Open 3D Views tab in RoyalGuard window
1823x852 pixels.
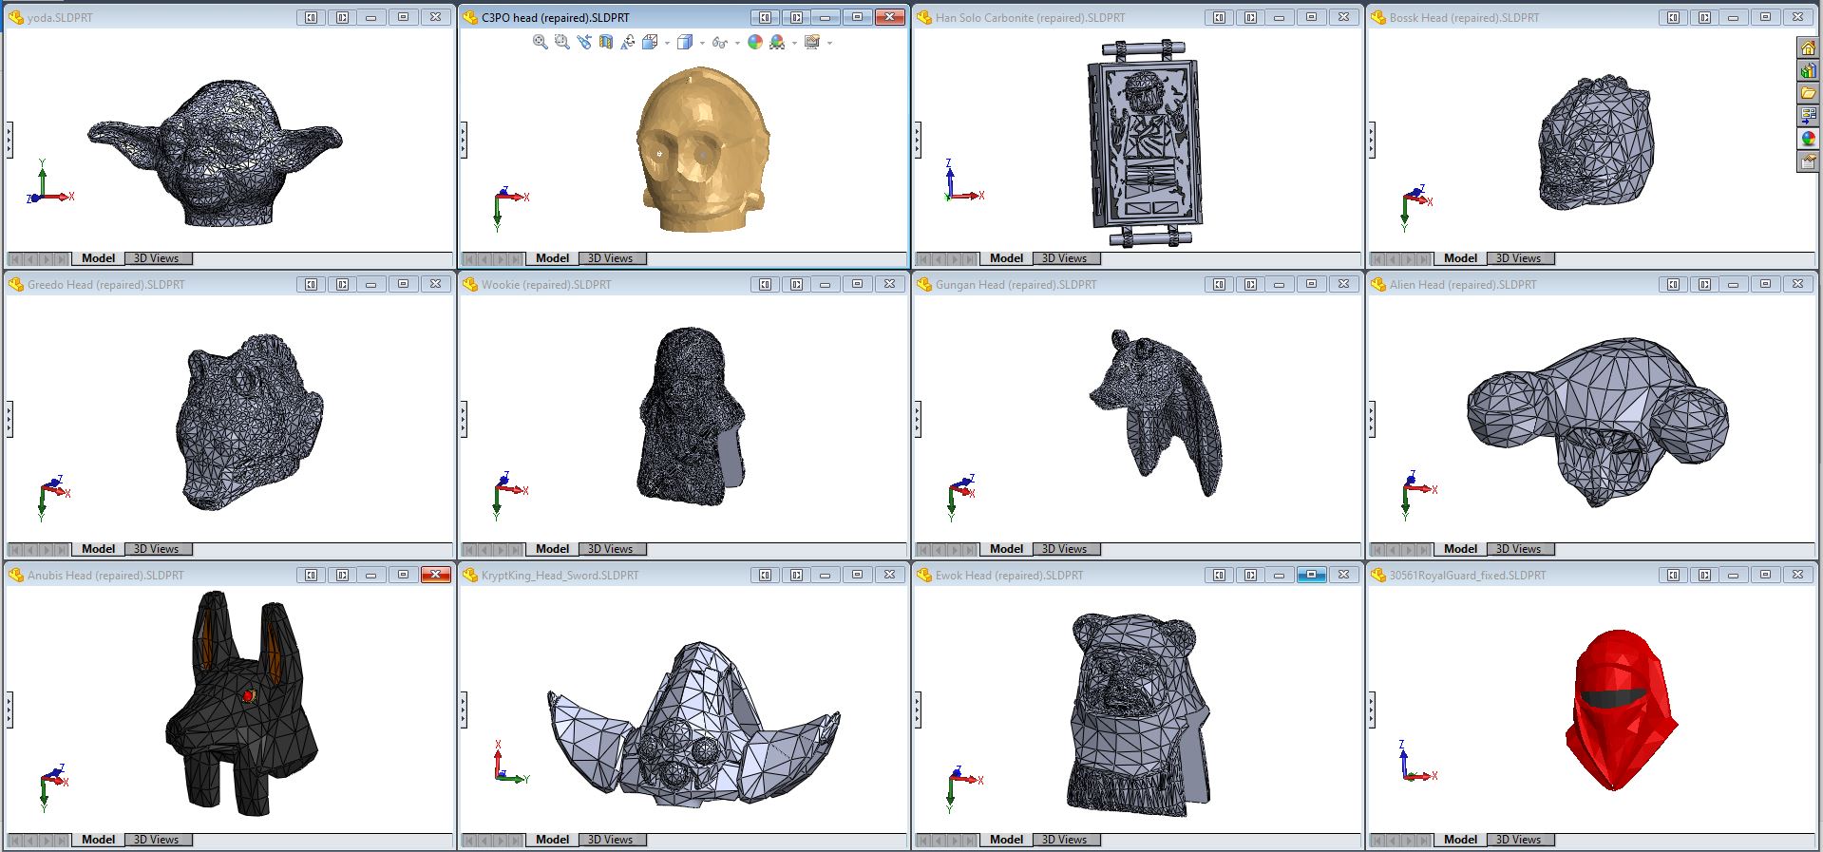click(1519, 840)
